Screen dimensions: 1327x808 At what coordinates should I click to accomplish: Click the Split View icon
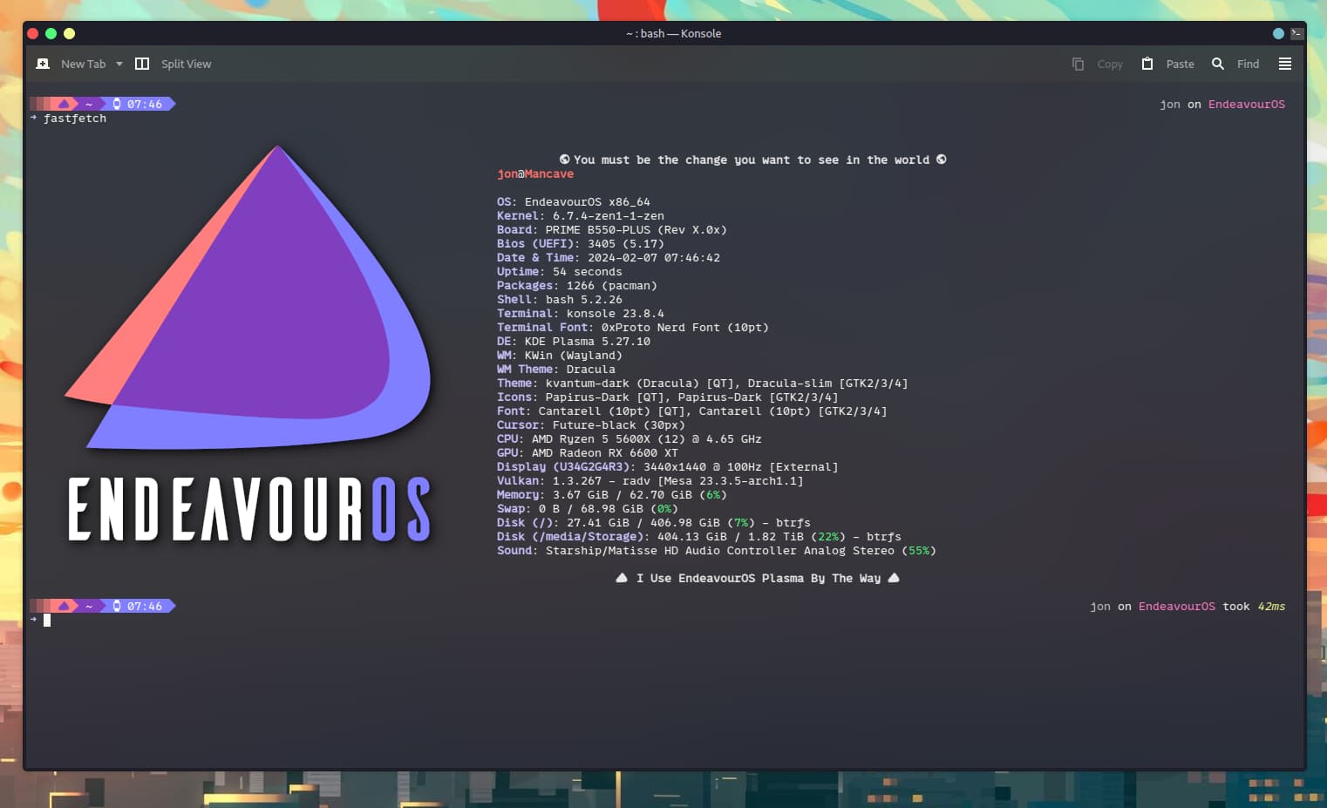(142, 64)
